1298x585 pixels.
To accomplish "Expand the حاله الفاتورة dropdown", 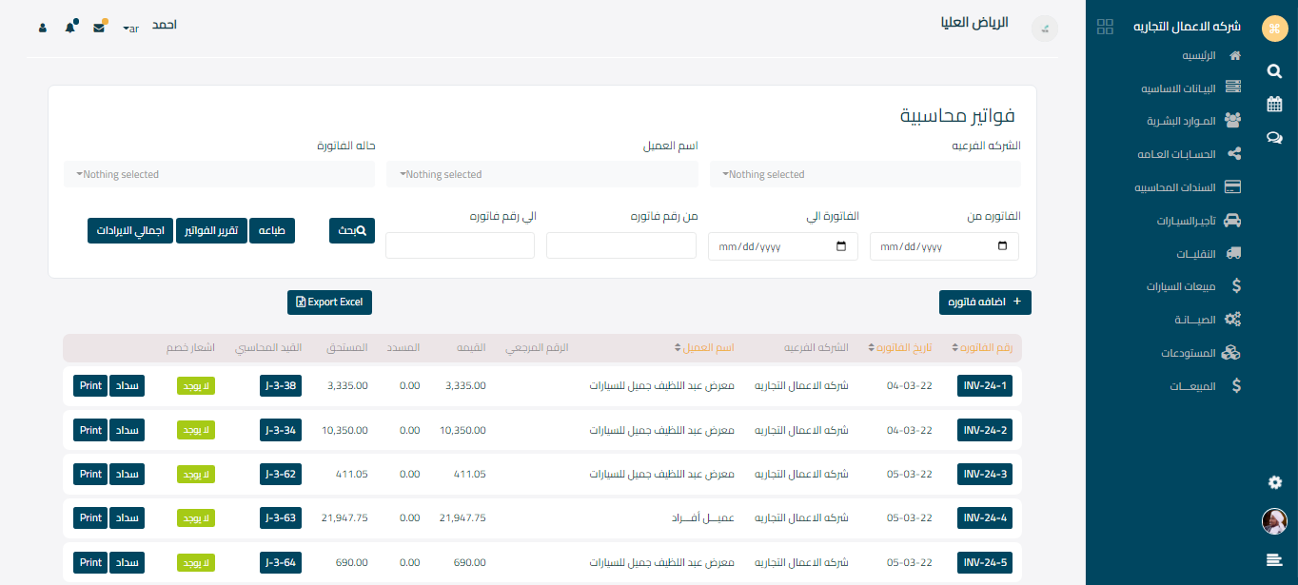I will coord(220,174).
